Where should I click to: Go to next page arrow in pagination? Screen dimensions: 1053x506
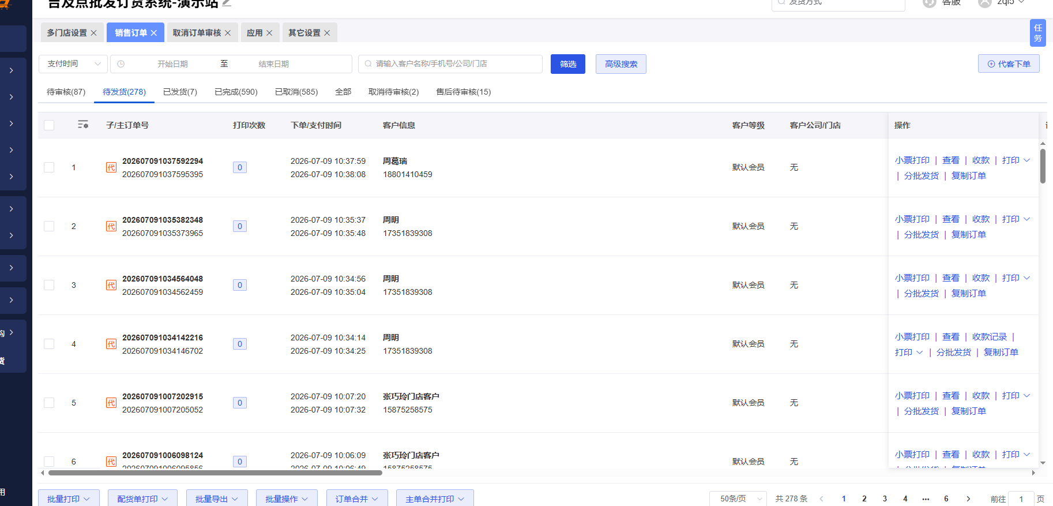pos(968,499)
